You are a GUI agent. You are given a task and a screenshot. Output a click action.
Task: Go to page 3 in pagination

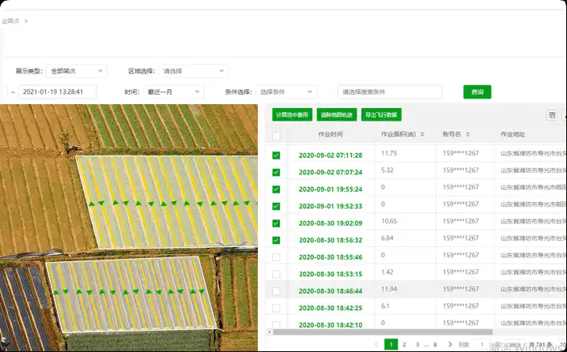click(418, 344)
